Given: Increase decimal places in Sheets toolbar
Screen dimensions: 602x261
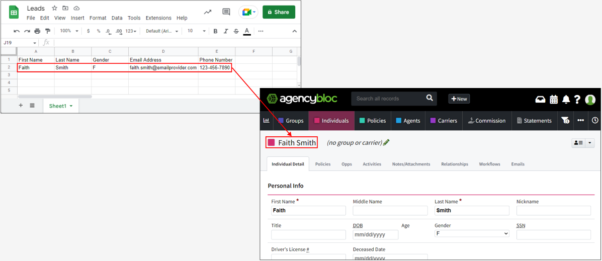Looking at the screenshot, I should tap(119, 31).
